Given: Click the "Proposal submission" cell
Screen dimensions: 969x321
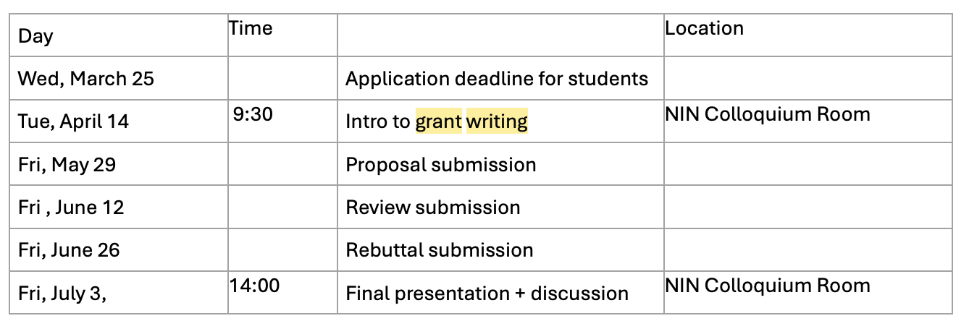Looking at the screenshot, I should pyautogui.click(x=441, y=164).
